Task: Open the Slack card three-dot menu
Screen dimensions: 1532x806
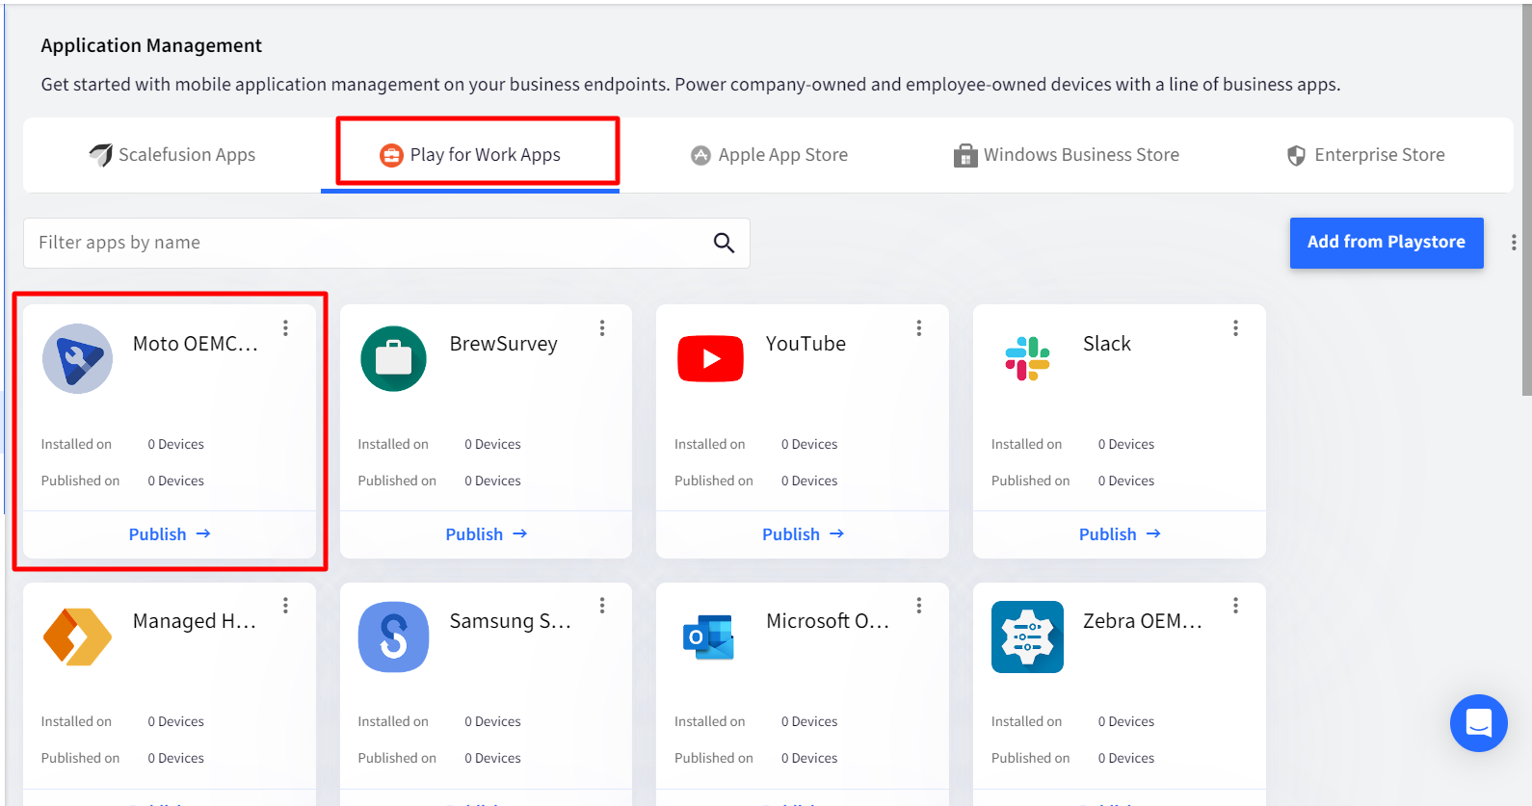Action: click(x=1235, y=328)
